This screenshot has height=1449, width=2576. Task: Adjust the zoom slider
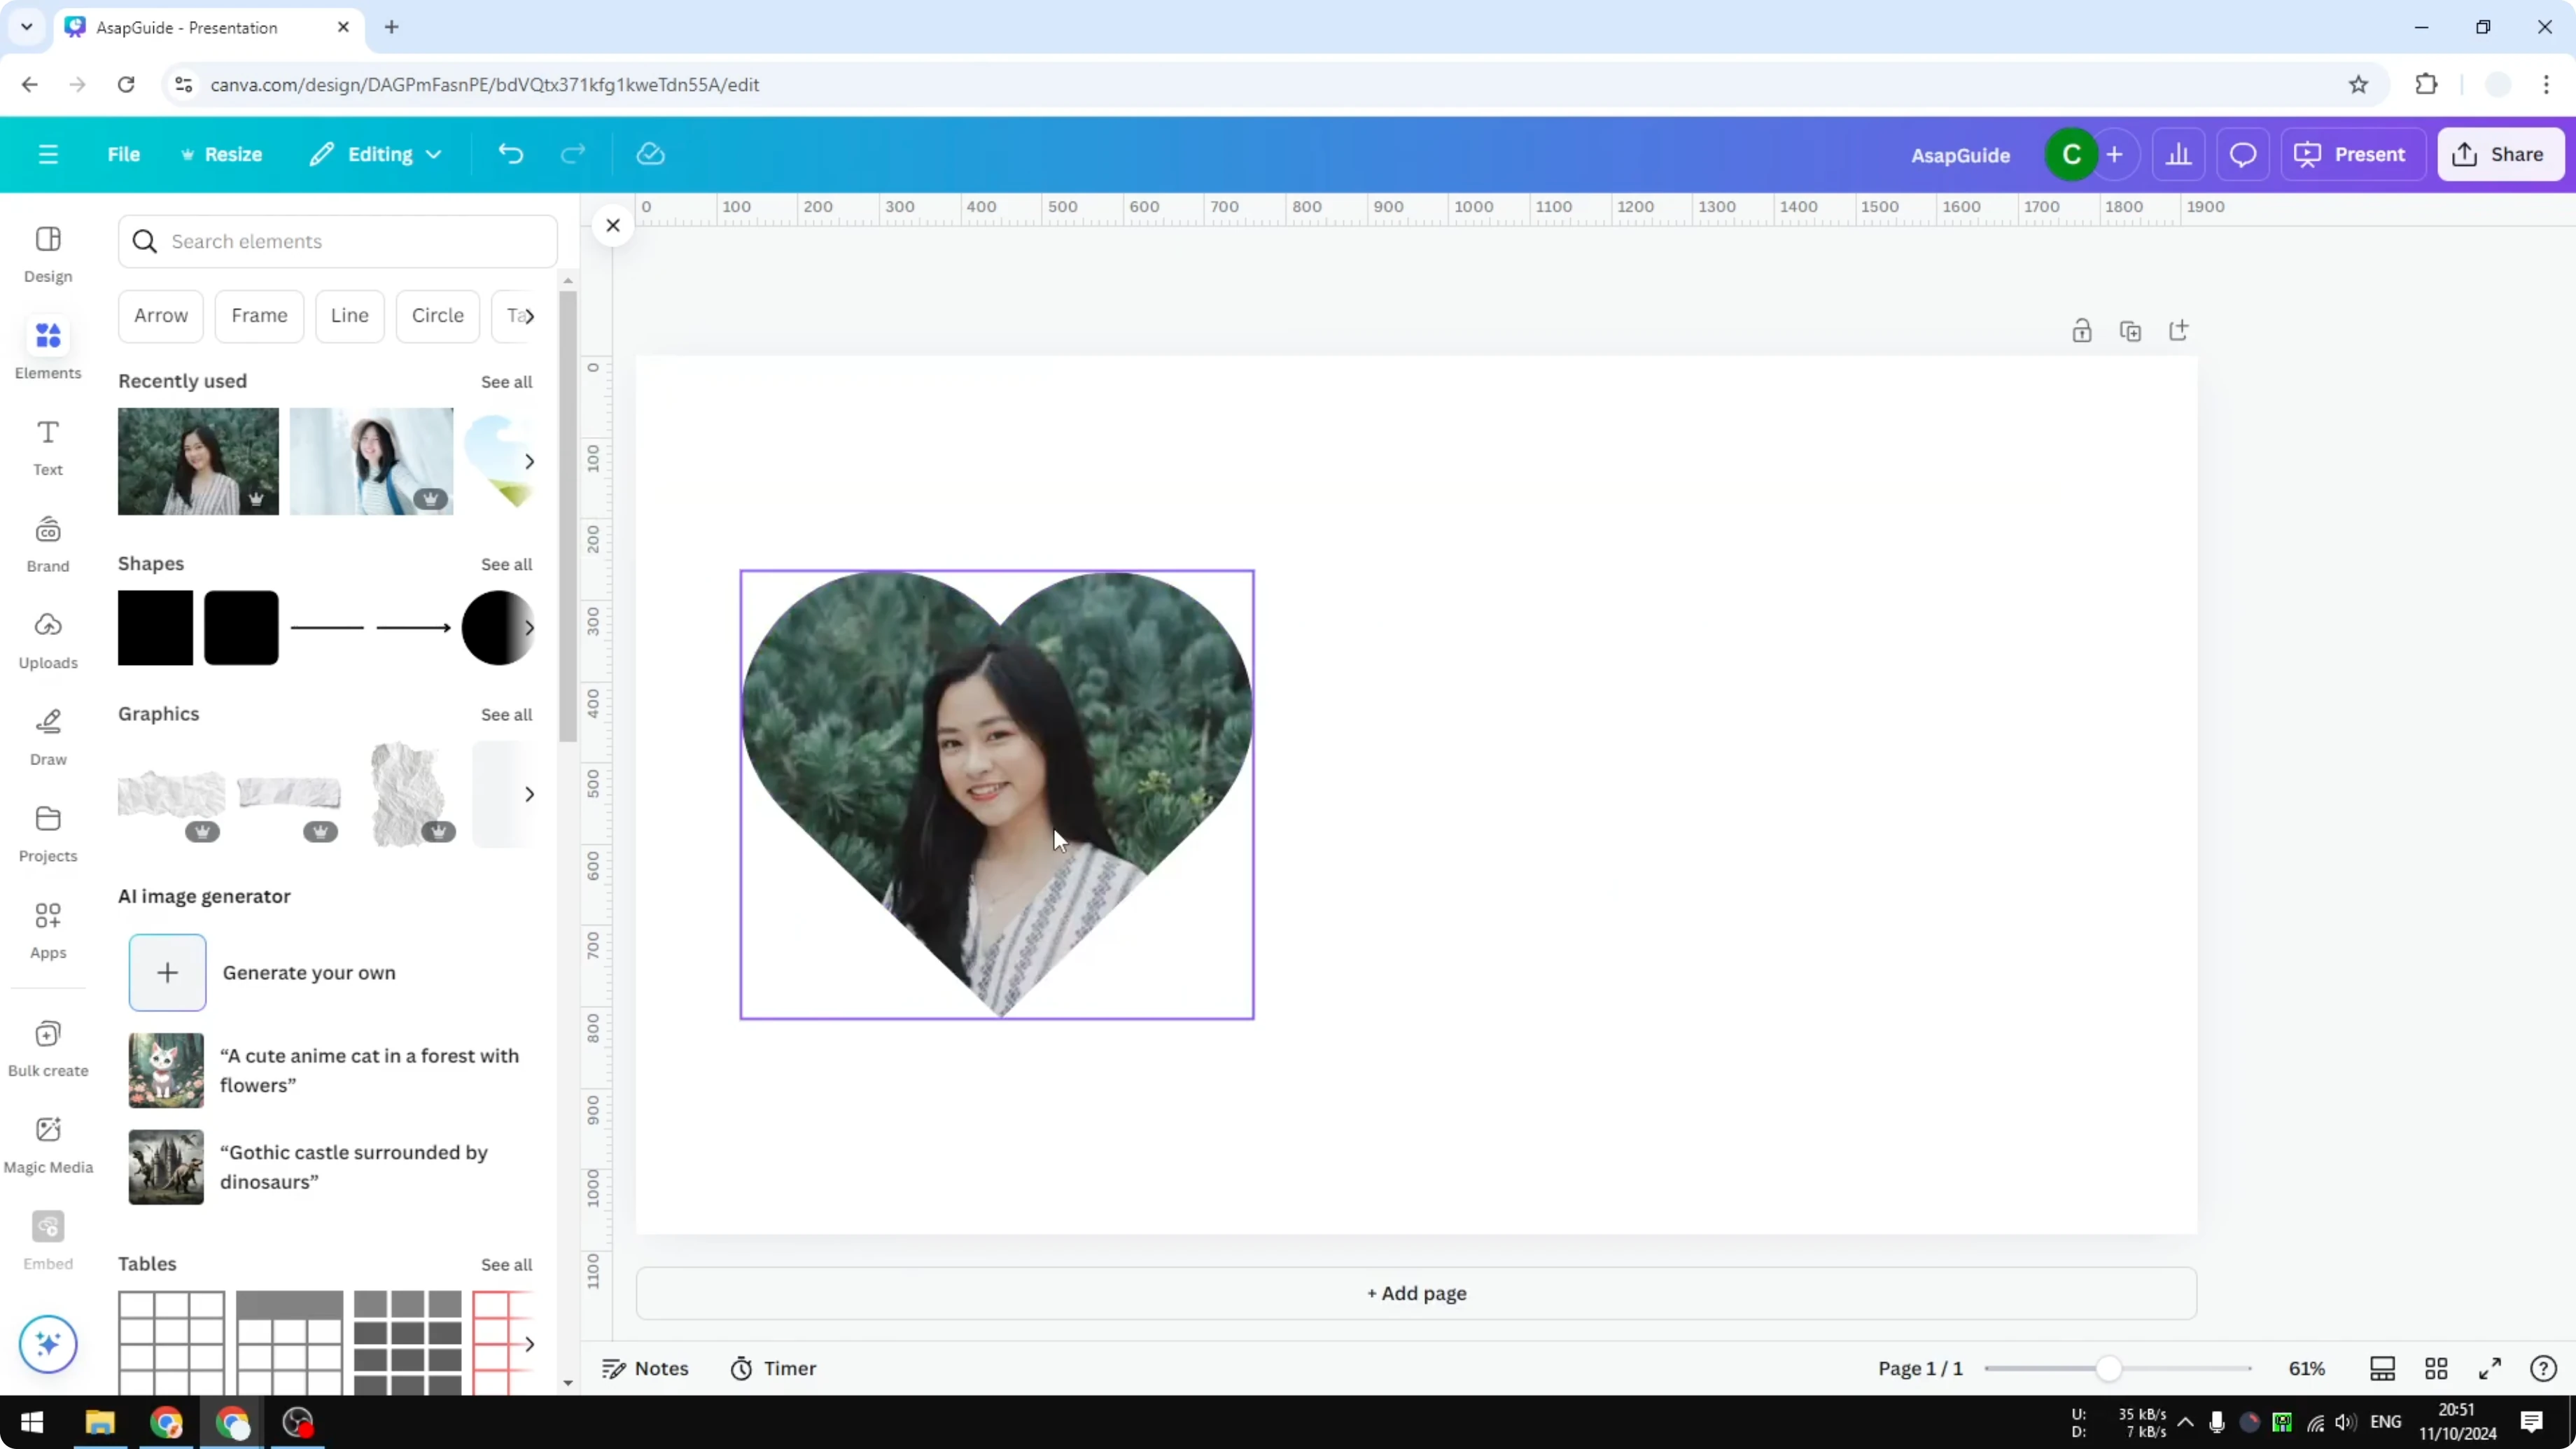pyautogui.click(x=2110, y=1368)
